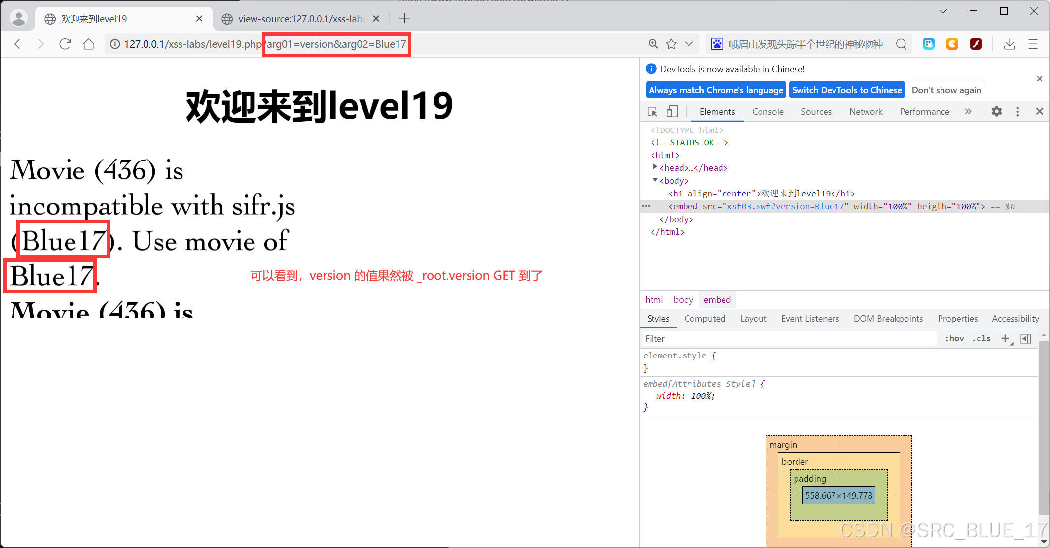Toggle the device toolbar in DevTools
Screen dimensions: 1050x548
pyautogui.click(x=672, y=111)
